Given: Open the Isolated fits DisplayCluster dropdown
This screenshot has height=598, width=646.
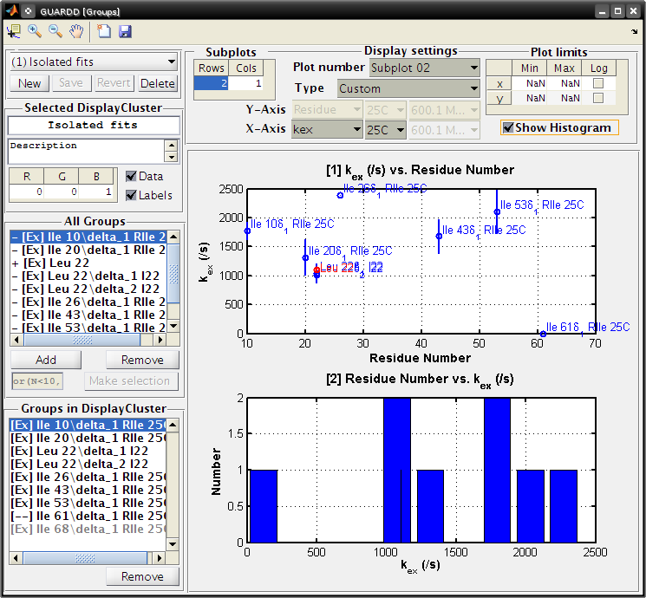Looking at the screenshot, I should [x=94, y=62].
